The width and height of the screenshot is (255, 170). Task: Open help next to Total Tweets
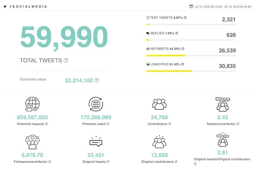66,60
